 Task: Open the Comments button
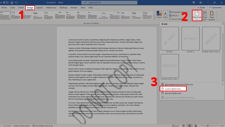pyautogui.click(x=215, y=8)
